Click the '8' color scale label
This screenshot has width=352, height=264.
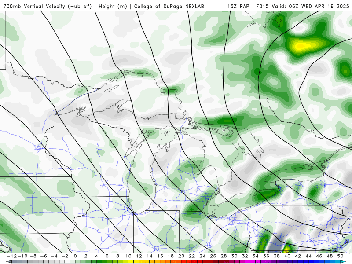117,256
